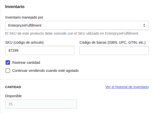153x113 pixels.
Task: Enable Continuar vendiendo cuando esté agotado checkbox
Action: click(8, 71)
